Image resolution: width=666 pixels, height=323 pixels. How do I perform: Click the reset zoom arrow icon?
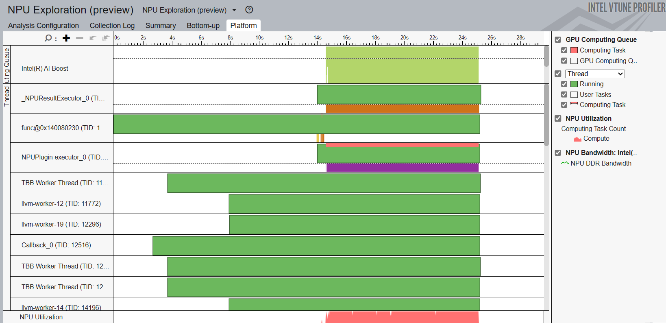[x=106, y=38]
